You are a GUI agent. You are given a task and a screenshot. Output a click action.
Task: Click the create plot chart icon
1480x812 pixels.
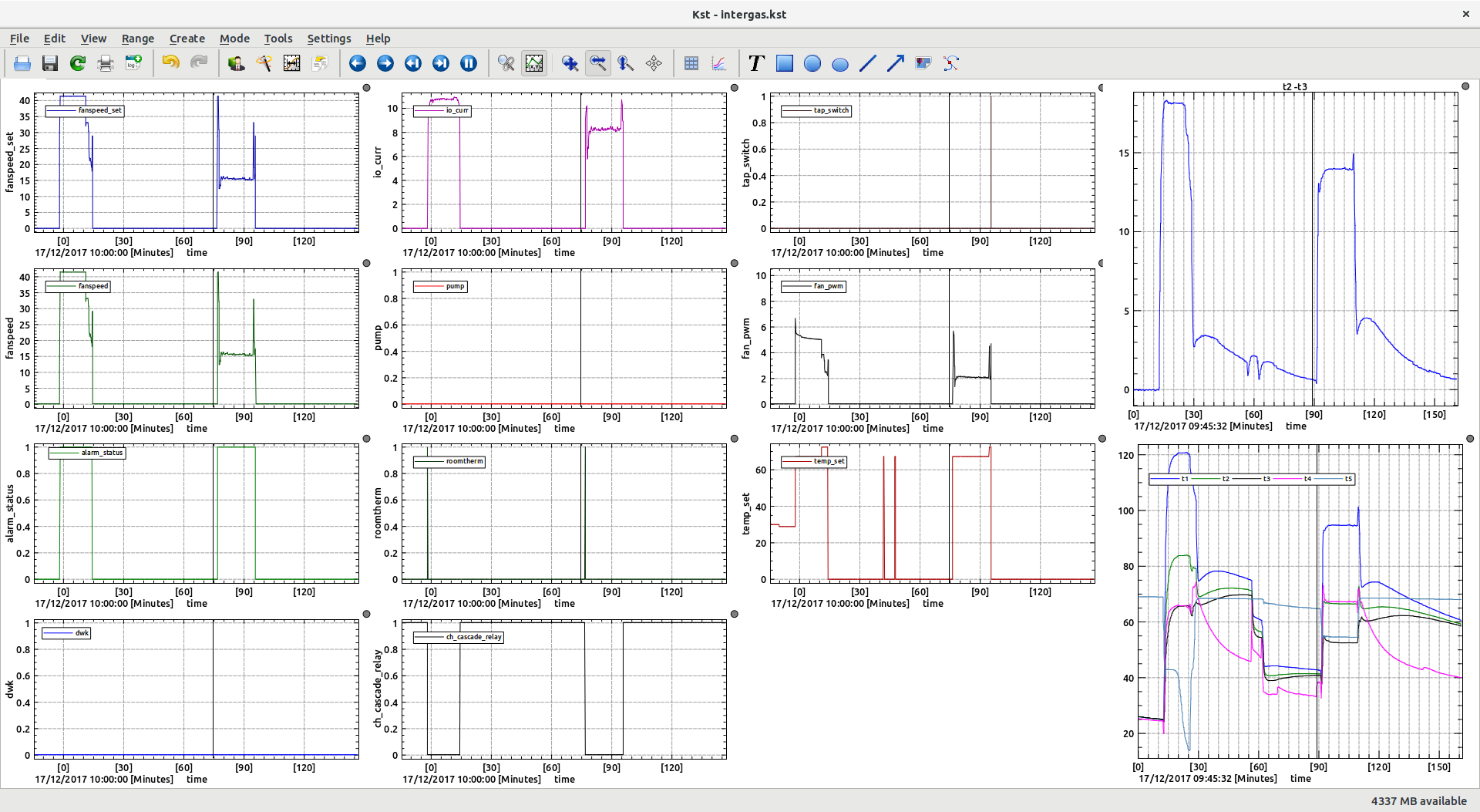point(719,63)
